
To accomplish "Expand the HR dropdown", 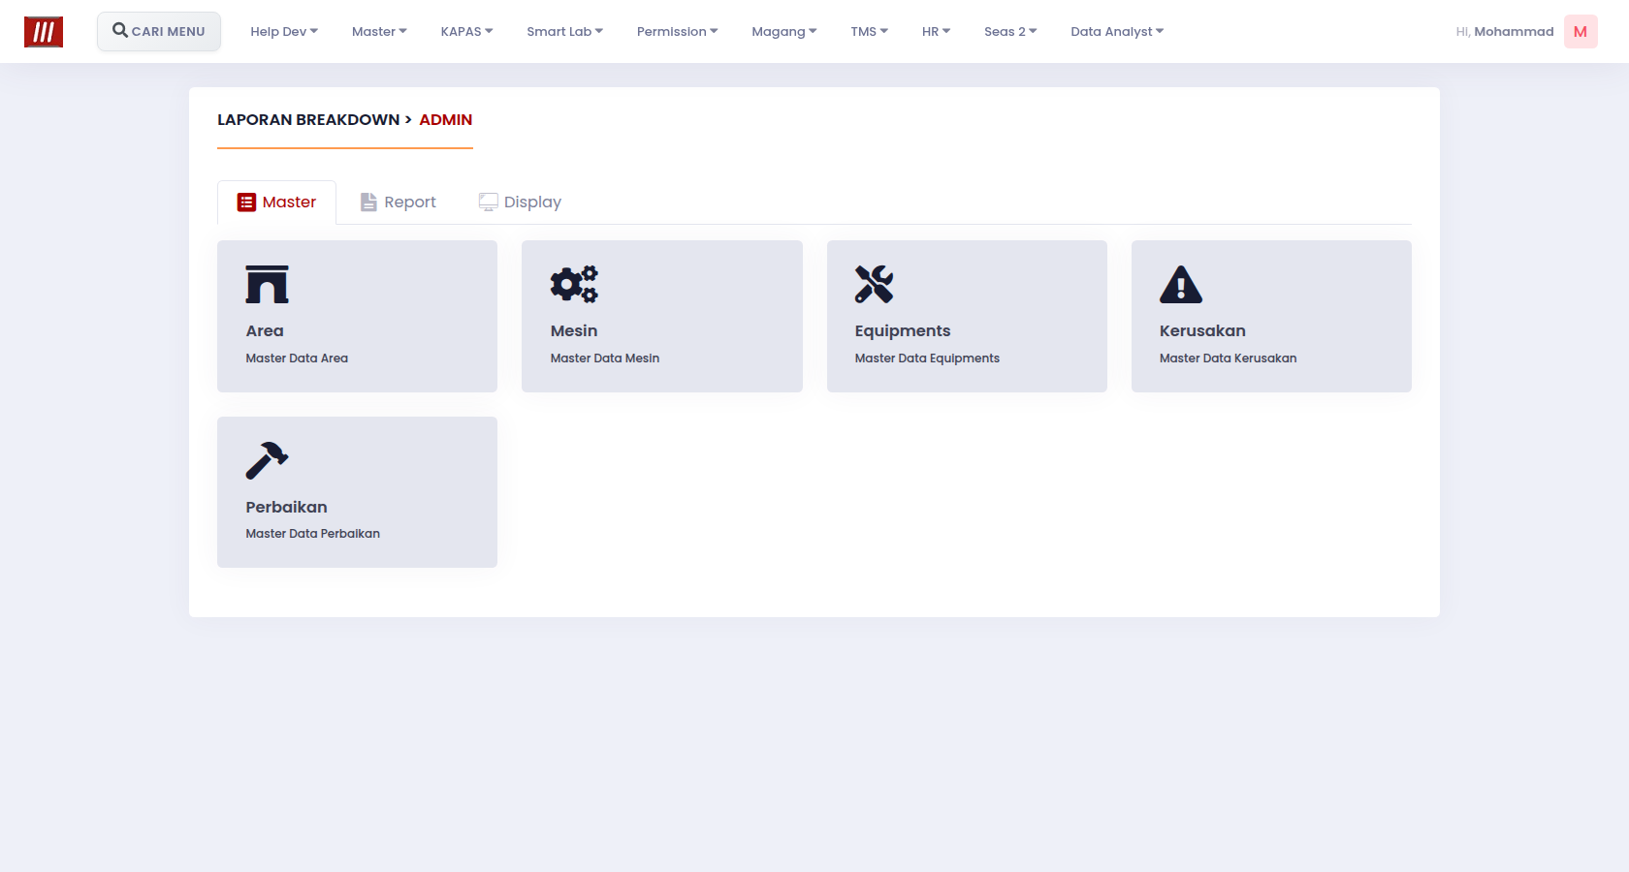I will tap(936, 32).
